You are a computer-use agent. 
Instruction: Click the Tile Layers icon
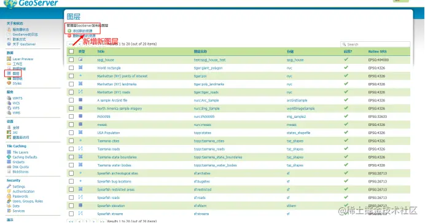pos(9,152)
